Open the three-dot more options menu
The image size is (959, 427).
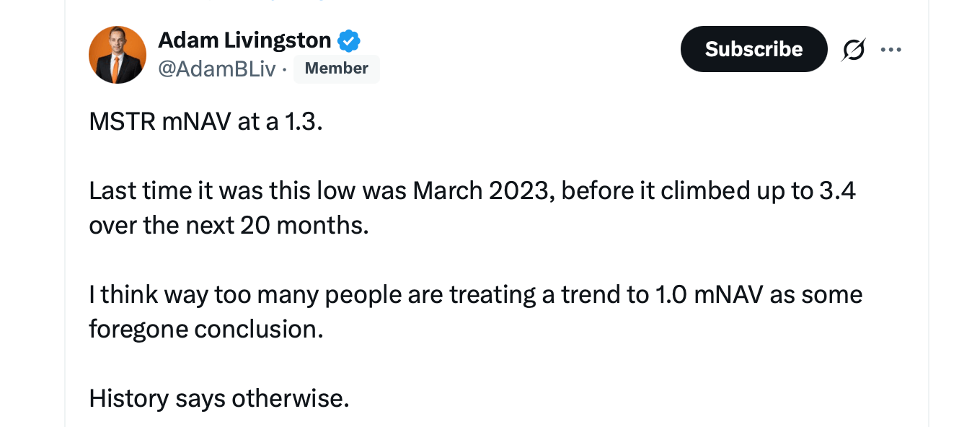coord(891,50)
